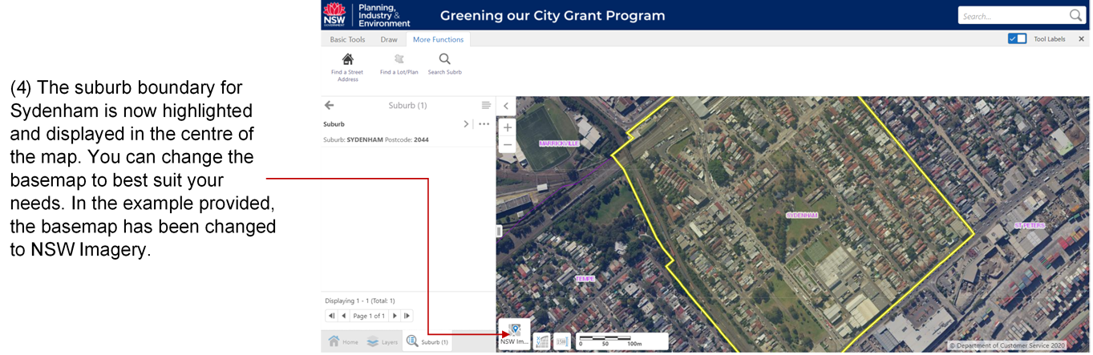The image size is (1093, 355).
Task: Click the map scale selector icon
Action: tap(561, 341)
